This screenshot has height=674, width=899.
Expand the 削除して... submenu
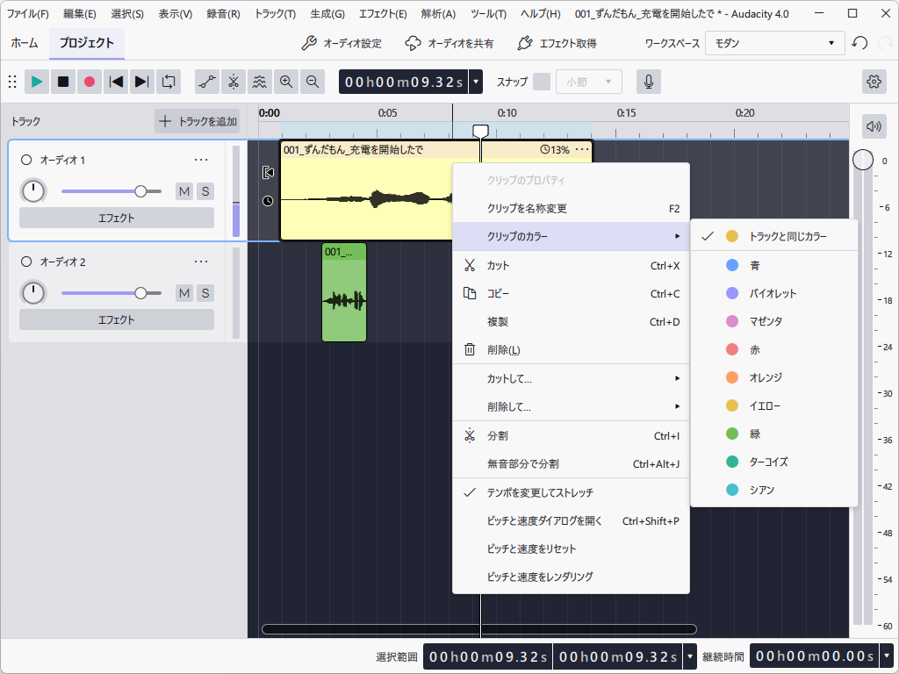click(x=571, y=407)
